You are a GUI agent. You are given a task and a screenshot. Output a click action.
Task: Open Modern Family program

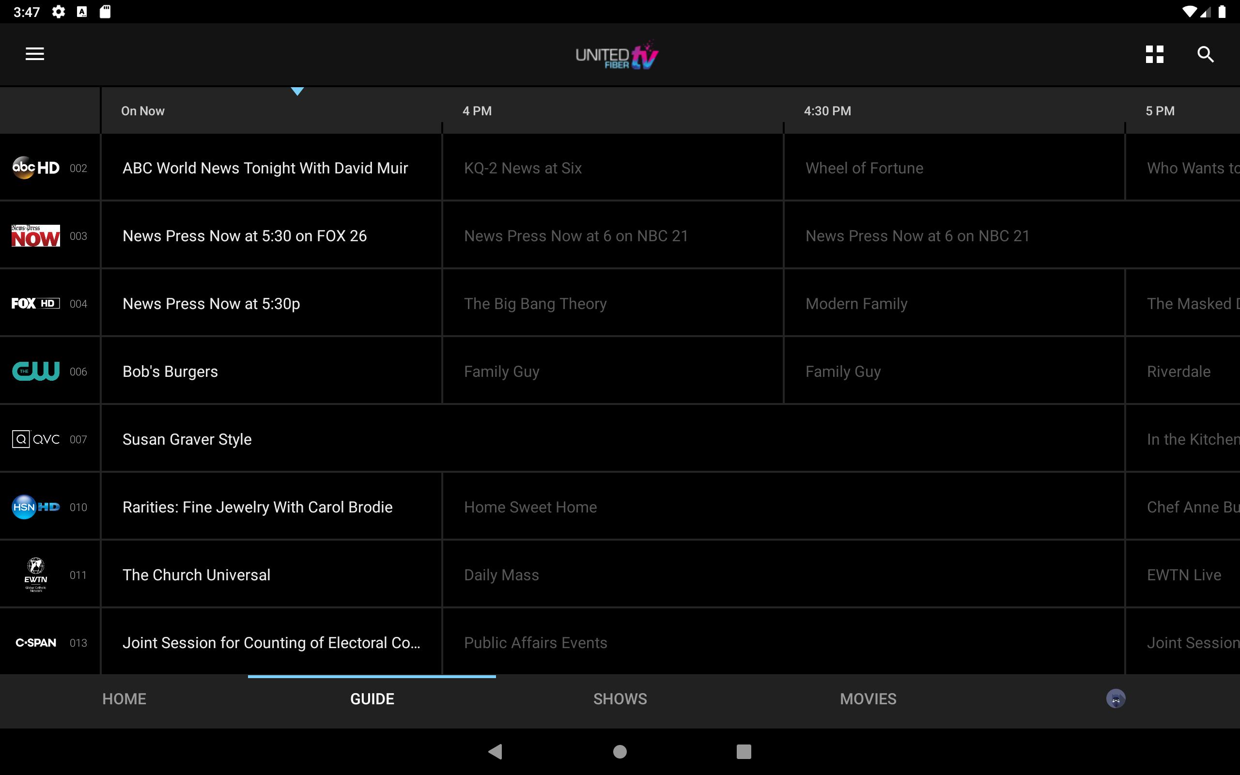(x=954, y=303)
